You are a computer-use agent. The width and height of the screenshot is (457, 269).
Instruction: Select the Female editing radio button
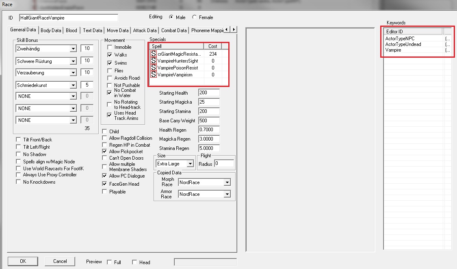click(x=194, y=17)
